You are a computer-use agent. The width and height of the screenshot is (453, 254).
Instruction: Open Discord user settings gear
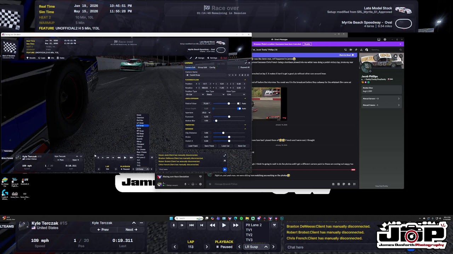click(x=200, y=184)
